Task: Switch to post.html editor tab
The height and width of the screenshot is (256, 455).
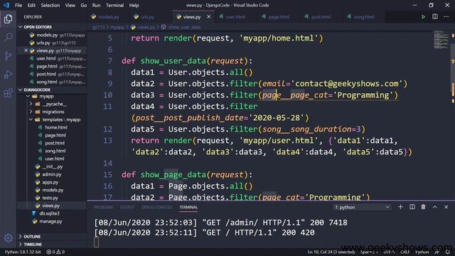Action: (321, 17)
